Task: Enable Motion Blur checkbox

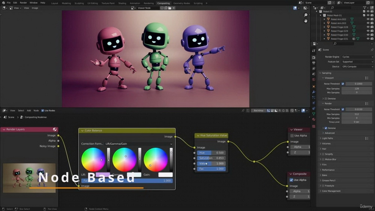Action: pos(323,159)
